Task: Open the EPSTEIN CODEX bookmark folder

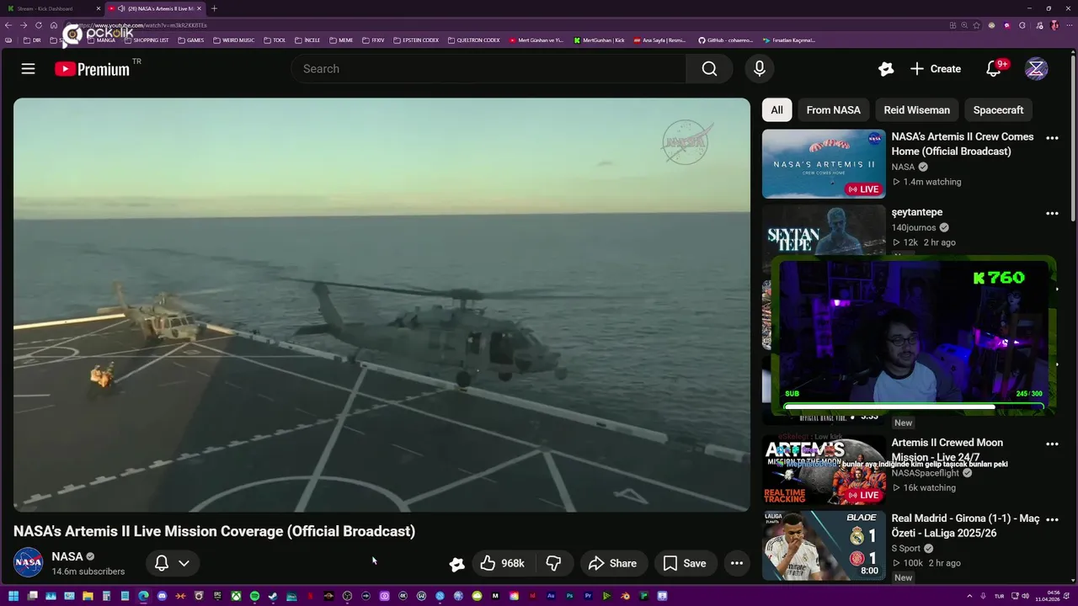Action: 416,40
